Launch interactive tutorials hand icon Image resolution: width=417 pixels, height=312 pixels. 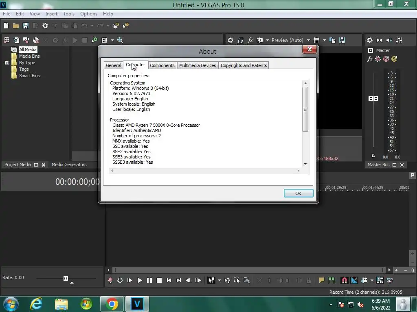pos(116,26)
